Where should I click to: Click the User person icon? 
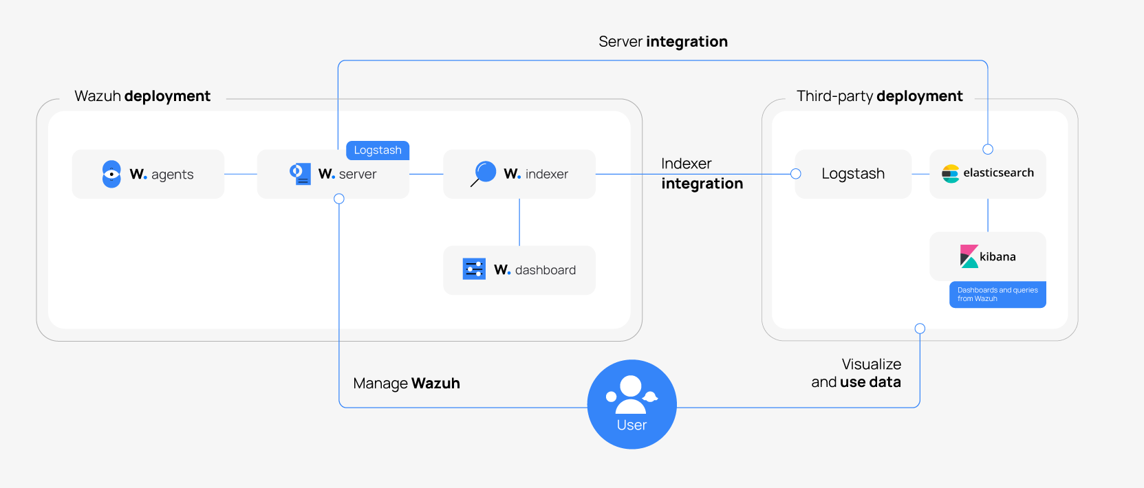pos(631,395)
